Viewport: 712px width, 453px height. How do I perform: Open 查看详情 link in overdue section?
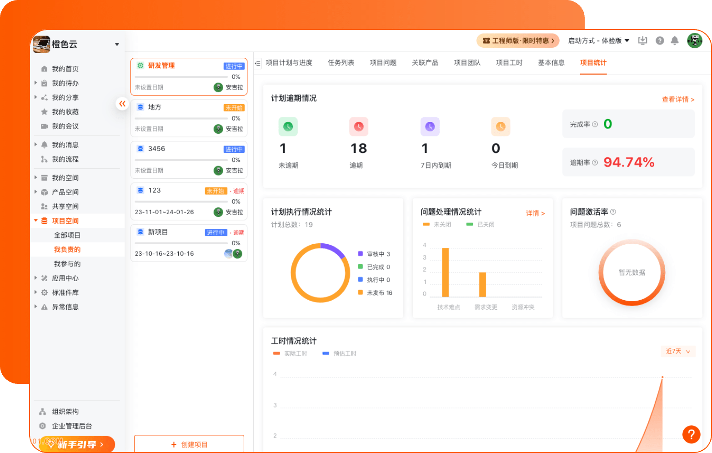click(x=677, y=99)
